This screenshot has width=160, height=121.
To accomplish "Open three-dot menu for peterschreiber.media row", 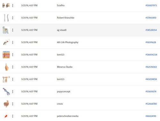I will [13, 116].
